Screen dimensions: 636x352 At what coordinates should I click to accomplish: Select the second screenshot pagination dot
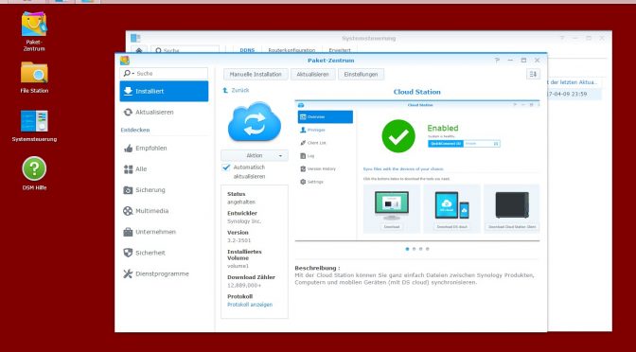click(414, 249)
